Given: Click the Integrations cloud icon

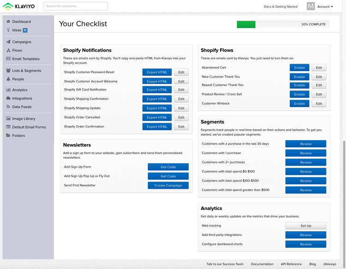Looking at the screenshot, I should click(8, 98).
